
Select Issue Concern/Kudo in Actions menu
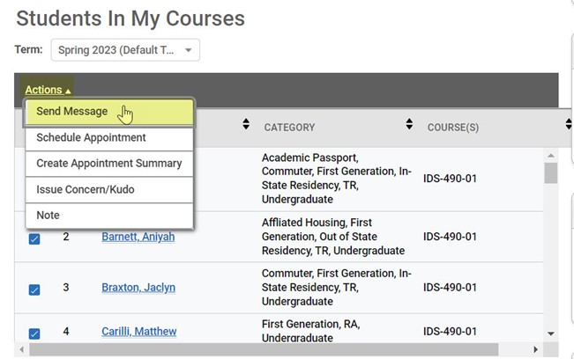86,189
